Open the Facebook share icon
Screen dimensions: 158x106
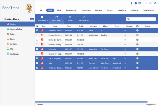pyautogui.click(x=131, y=3)
